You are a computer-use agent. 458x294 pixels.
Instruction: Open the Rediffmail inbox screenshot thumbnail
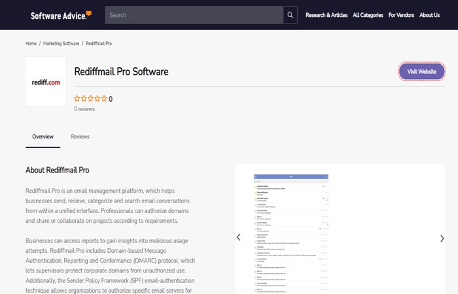click(x=291, y=233)
